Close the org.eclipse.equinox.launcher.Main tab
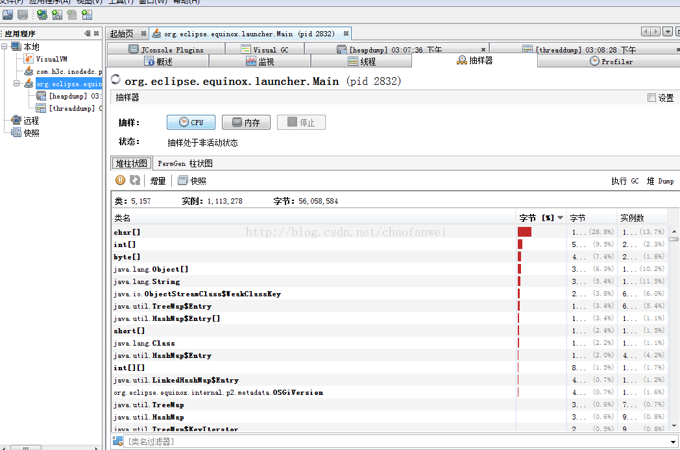The height and width of the screenshot is (450, 680). 346,33
